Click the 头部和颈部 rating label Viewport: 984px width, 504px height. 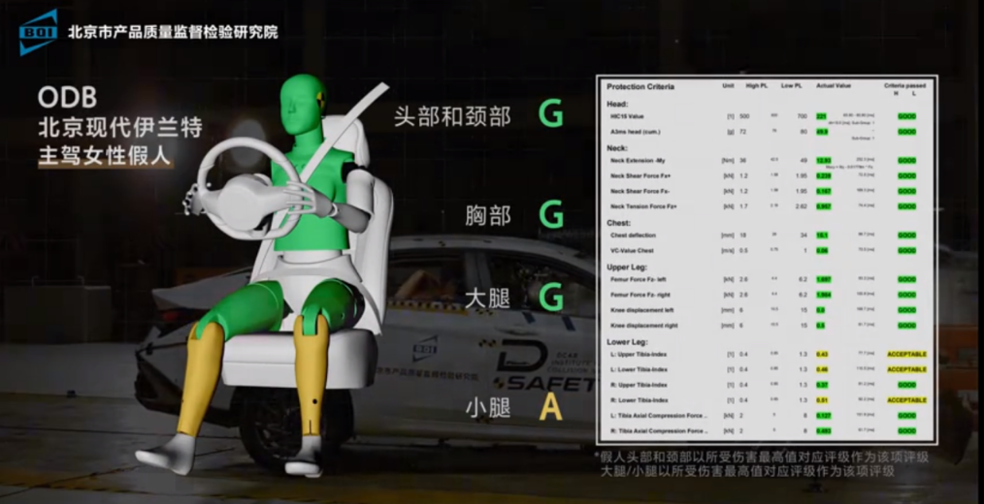coord(452,116)
